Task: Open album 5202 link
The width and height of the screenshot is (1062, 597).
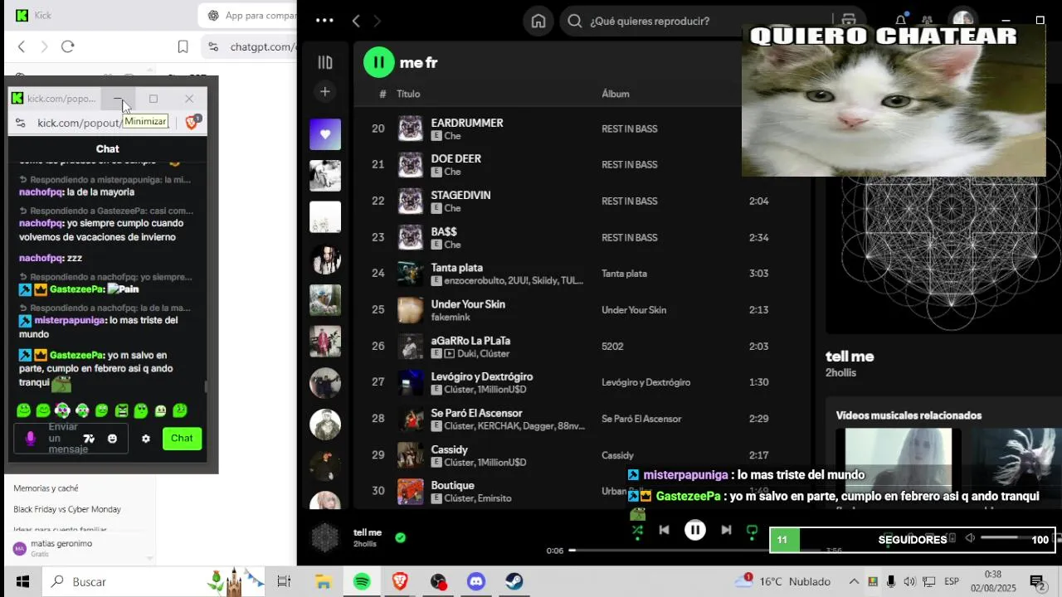Action: click(612, 347)
